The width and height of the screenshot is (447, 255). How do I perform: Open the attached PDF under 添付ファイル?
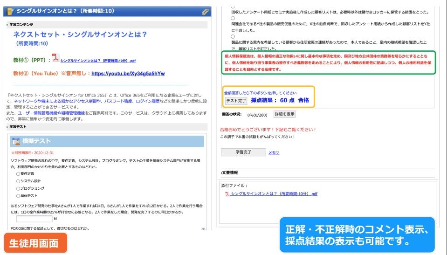[x=274, y=194]
